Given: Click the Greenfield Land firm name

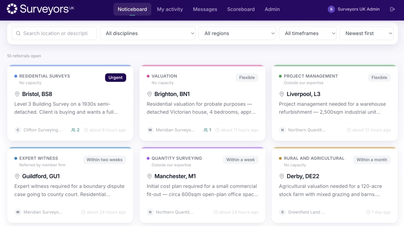Looking at the screenshot, I should [306, 212].
